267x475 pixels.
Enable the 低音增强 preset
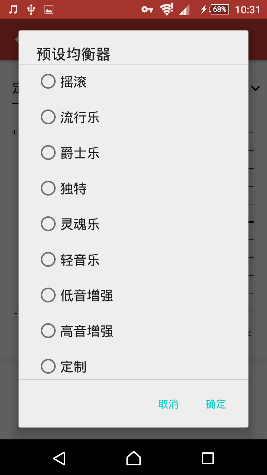[133, 295]
